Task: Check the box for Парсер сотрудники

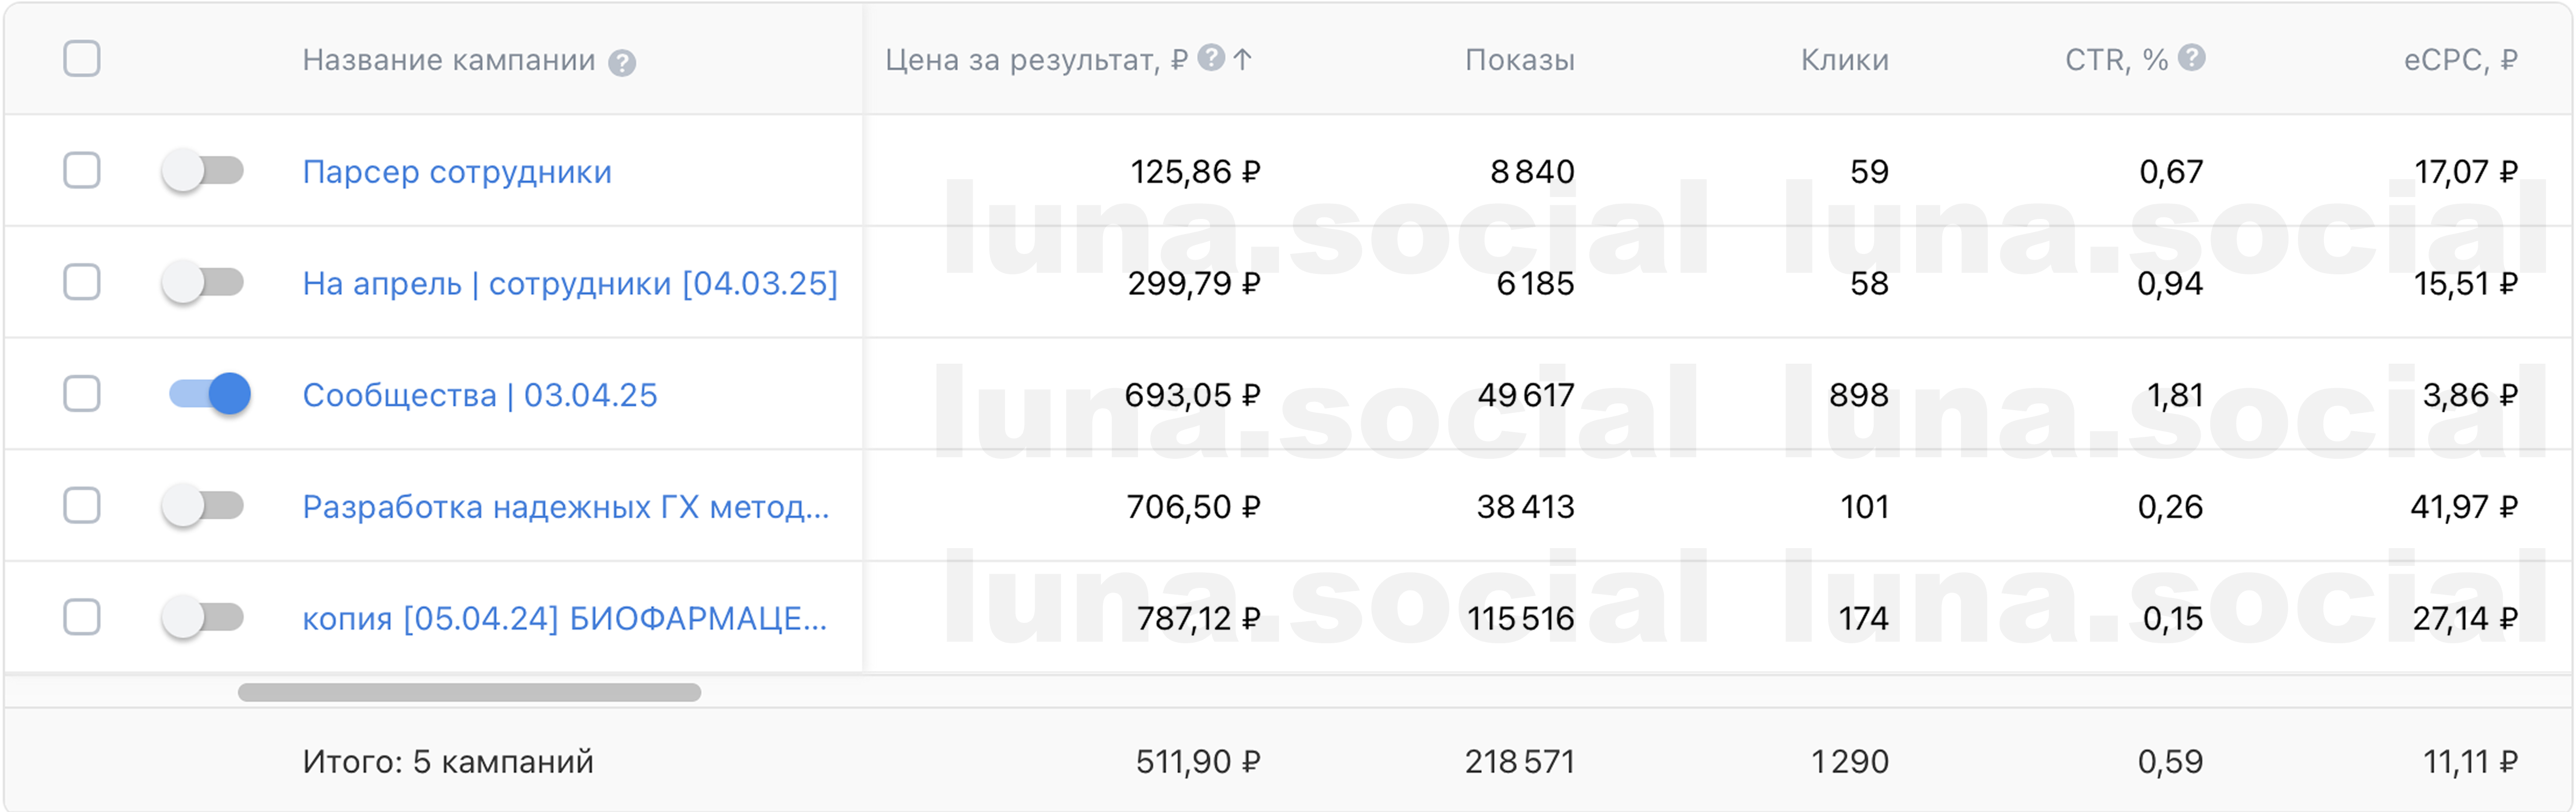Action: coord(82,170)
